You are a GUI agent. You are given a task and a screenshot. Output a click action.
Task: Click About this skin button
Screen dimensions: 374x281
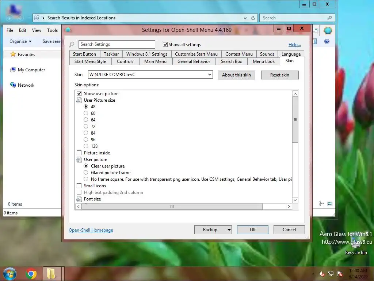click(236, 75)
